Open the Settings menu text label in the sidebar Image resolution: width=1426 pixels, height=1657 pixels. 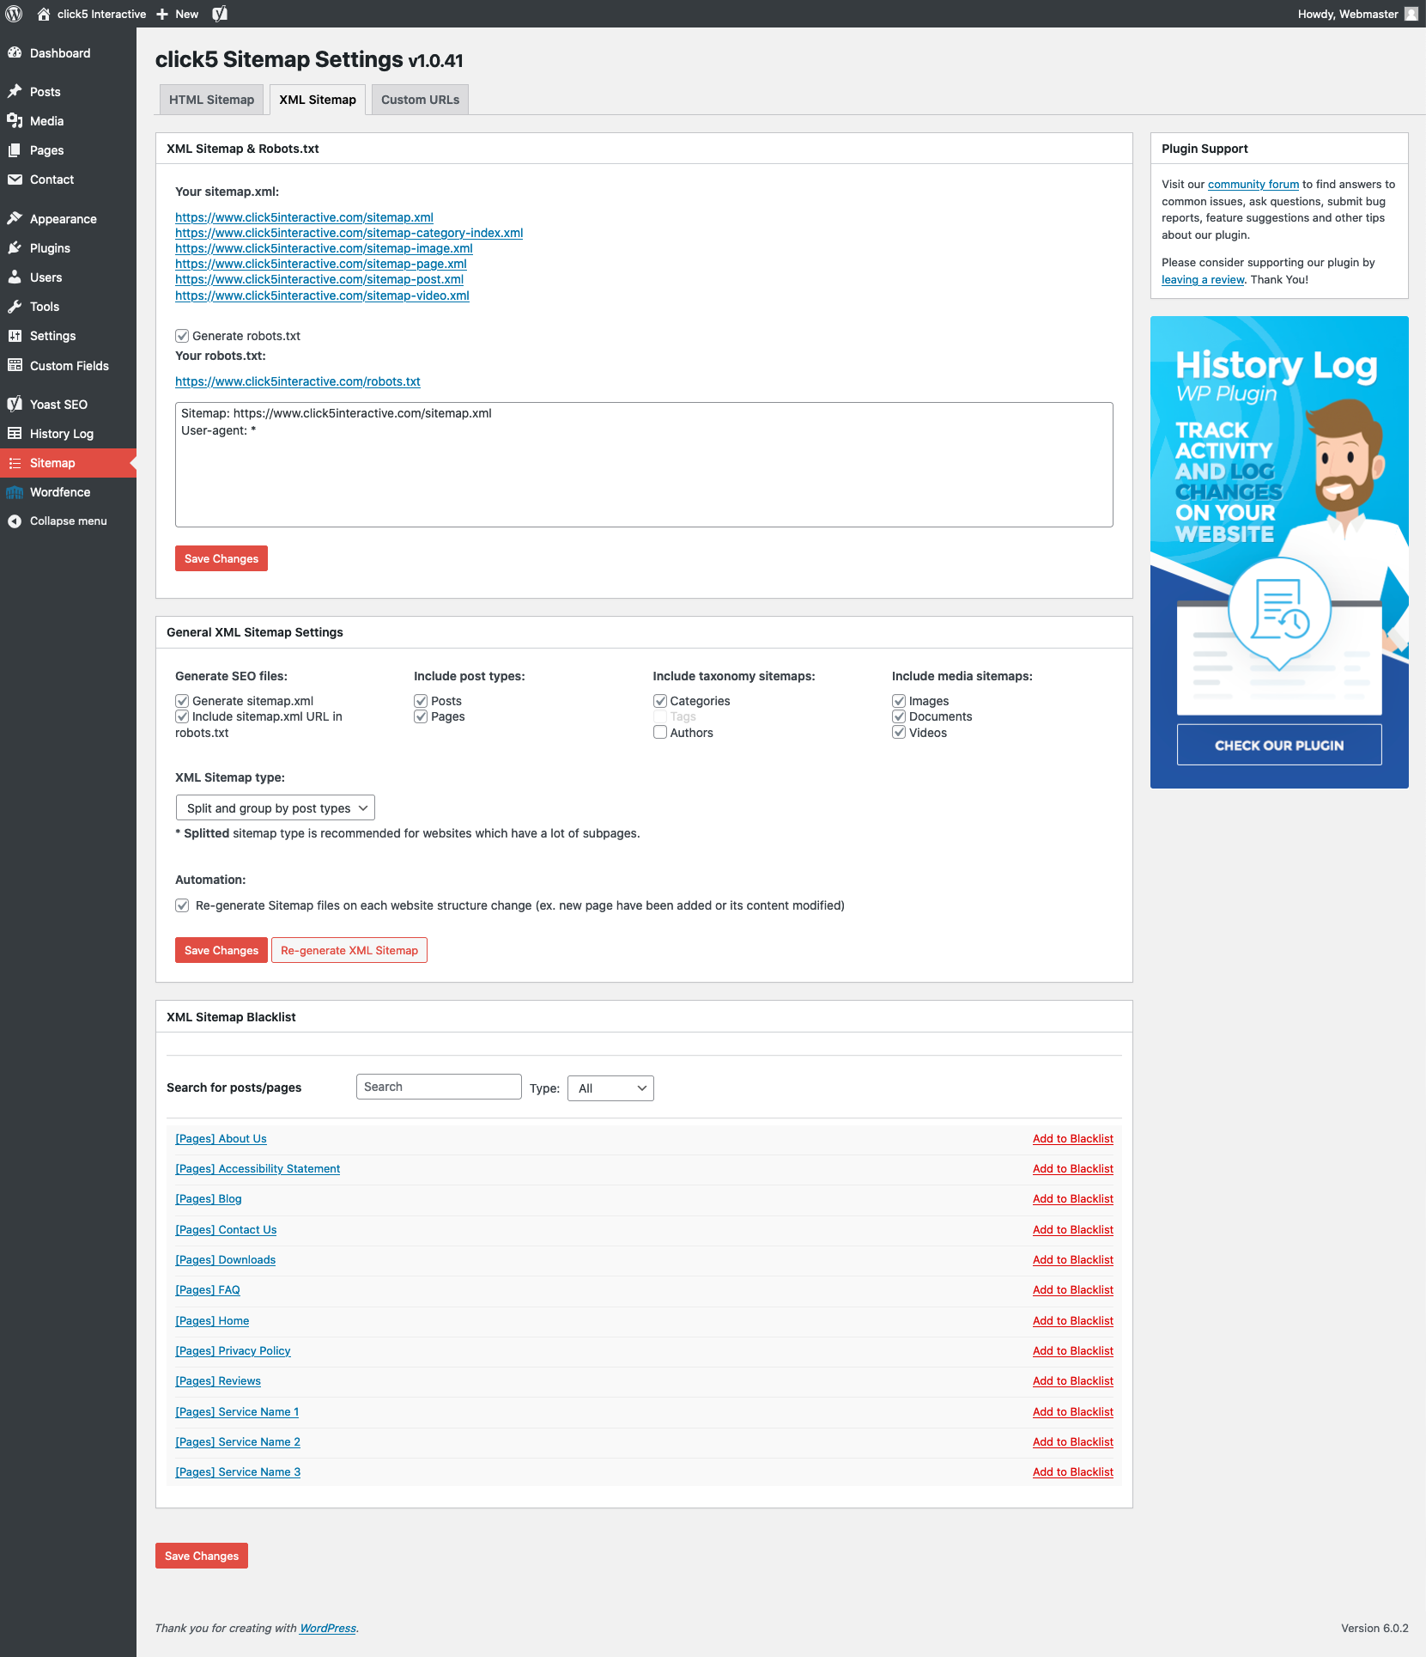53,336
